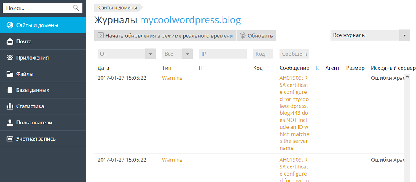The height and width of the screenshot is (182, 416).
Task: Click the first row date 2017-01-27 15:05:22
Action: [x=122, y=78]
